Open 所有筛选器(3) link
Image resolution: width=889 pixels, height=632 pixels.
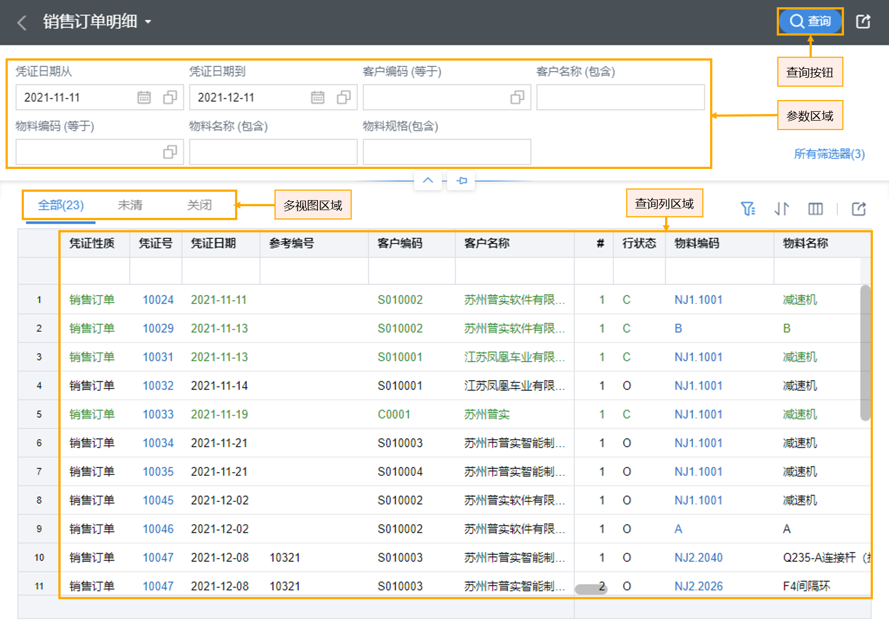pyautogui.click(x=829, y=154)
